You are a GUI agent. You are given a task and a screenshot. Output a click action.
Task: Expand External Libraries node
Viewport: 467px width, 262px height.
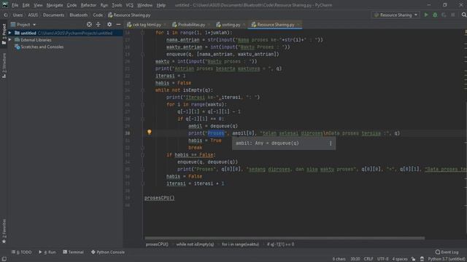click(9, 40)
